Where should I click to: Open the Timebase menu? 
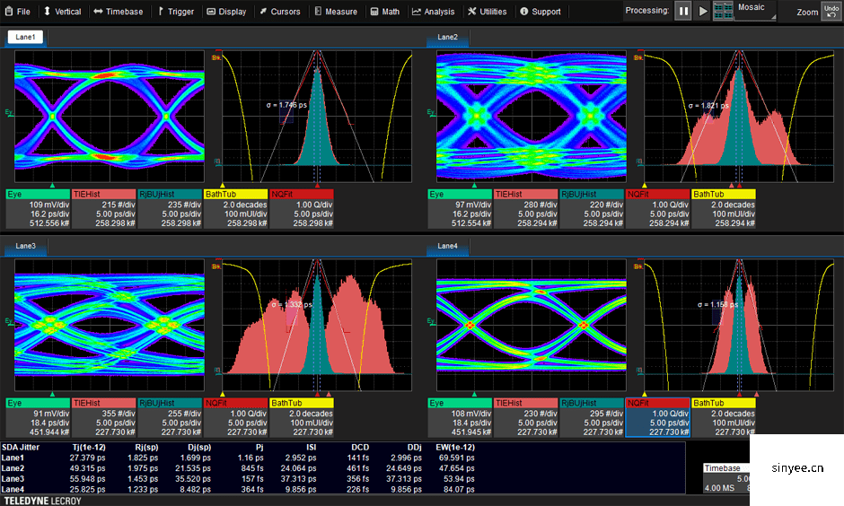click(x=118, y=12)
